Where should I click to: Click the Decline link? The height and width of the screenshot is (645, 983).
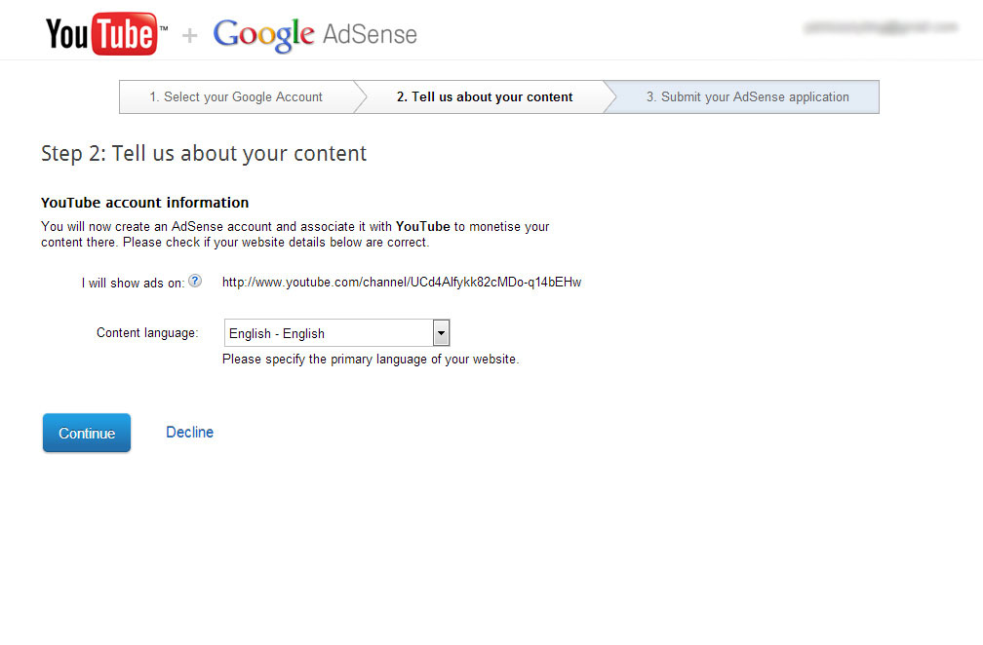point(189,433)
